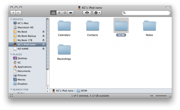Image resolution: width=180 pixels, height=110 pixels.
Task: Collapse the PLACES section
Action: click(11, 54)
